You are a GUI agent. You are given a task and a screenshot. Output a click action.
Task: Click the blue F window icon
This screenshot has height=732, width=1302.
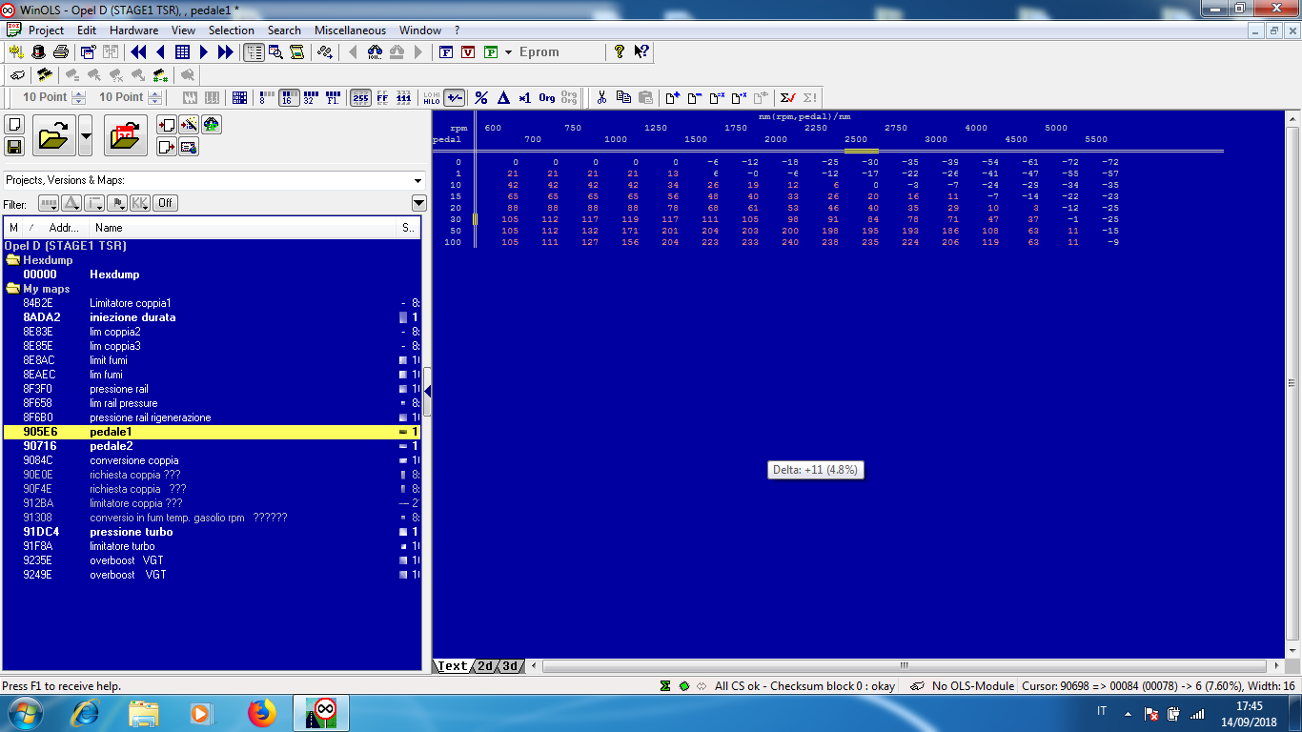pyautogui.click(x=445, y=51)
